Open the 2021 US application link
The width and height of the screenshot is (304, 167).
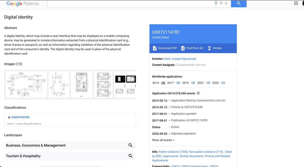coord(208,83)
